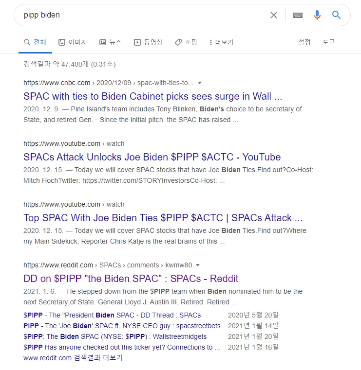Start voice search with microphone icon
This screenshot has width=361, height=370.
coord(317,15)
